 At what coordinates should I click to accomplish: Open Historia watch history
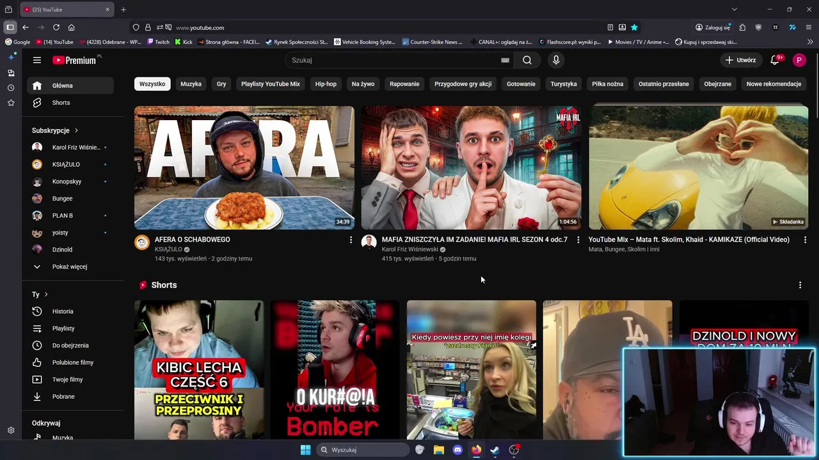pyautogui.click(x=70, y=311)
